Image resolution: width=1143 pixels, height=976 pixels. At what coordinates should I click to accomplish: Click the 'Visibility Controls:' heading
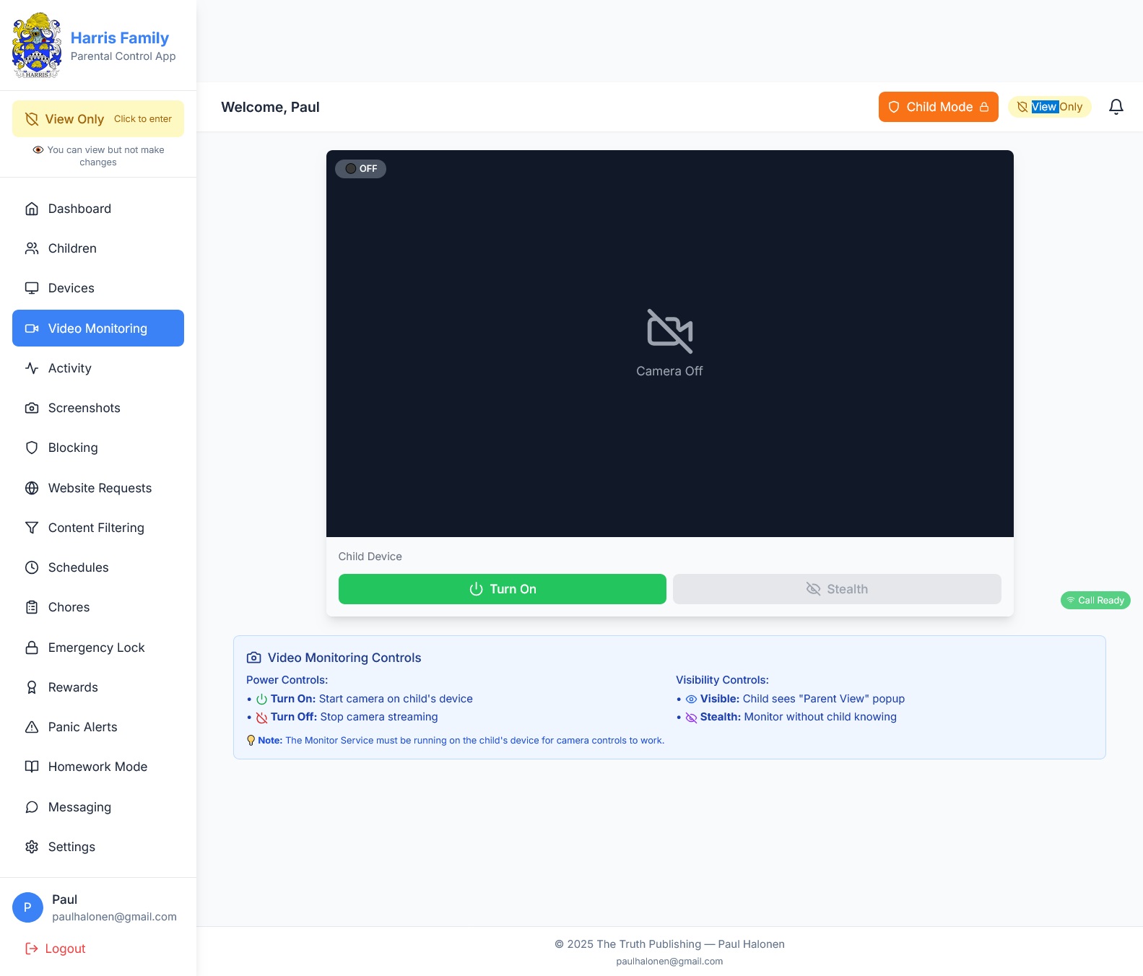(722, 680)
